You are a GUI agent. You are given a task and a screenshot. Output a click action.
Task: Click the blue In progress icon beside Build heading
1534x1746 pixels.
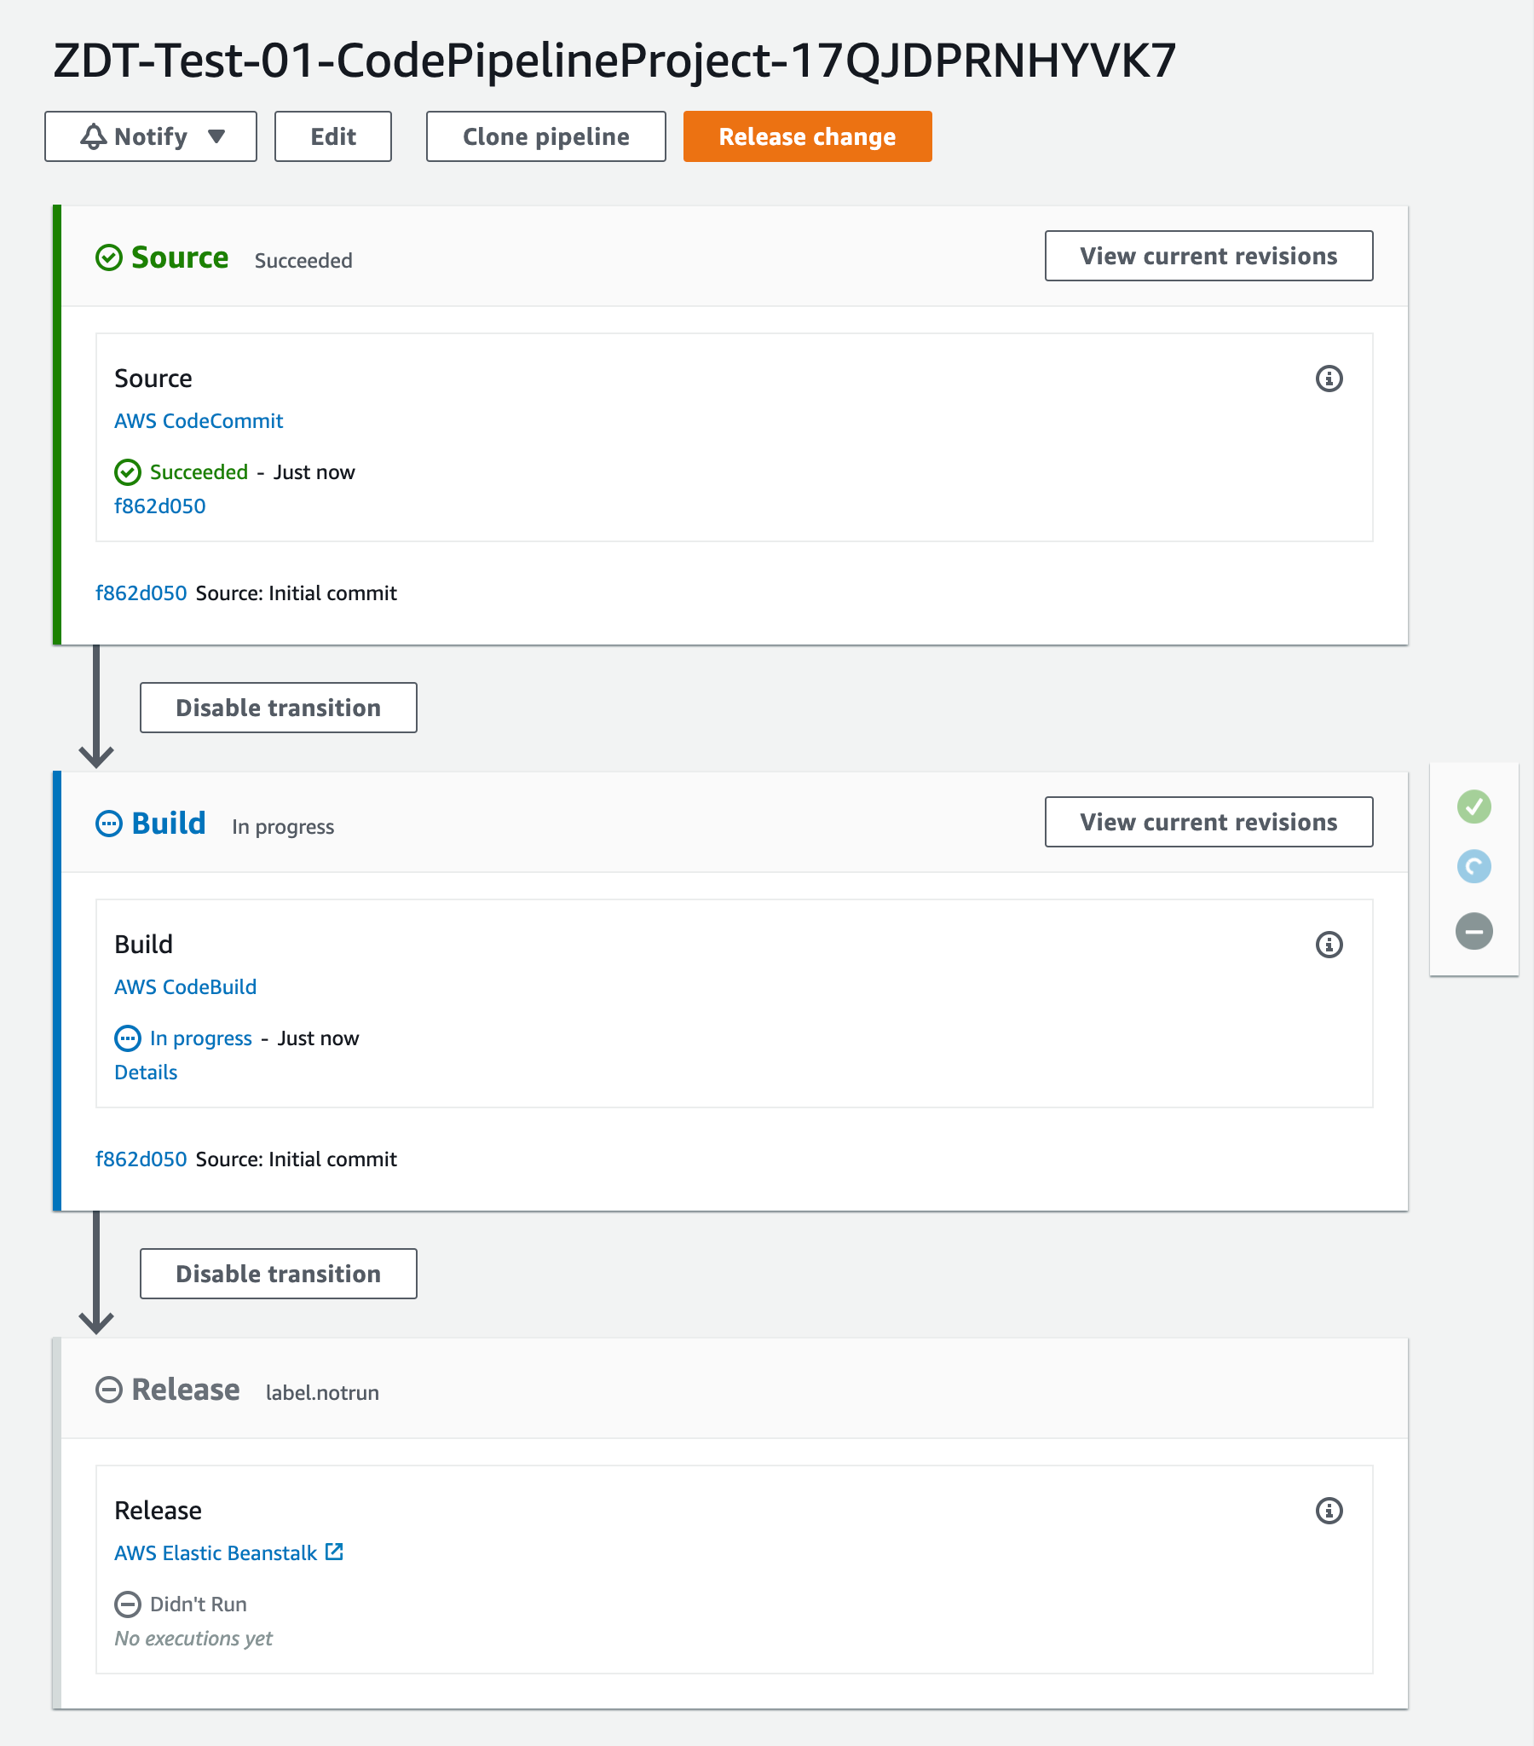108,824
